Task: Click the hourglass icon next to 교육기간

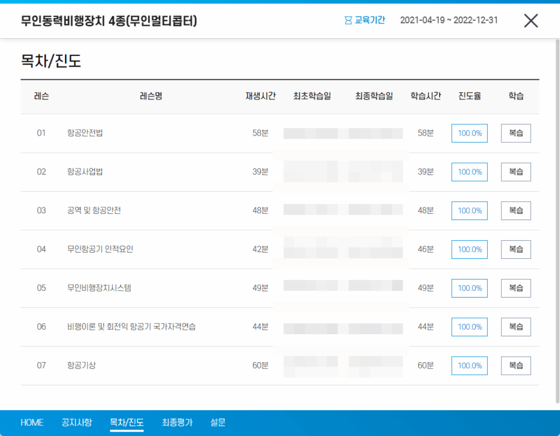Action: 346,20
